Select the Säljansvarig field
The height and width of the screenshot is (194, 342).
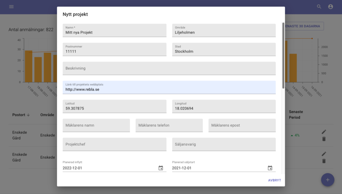[x=224, y=144]
